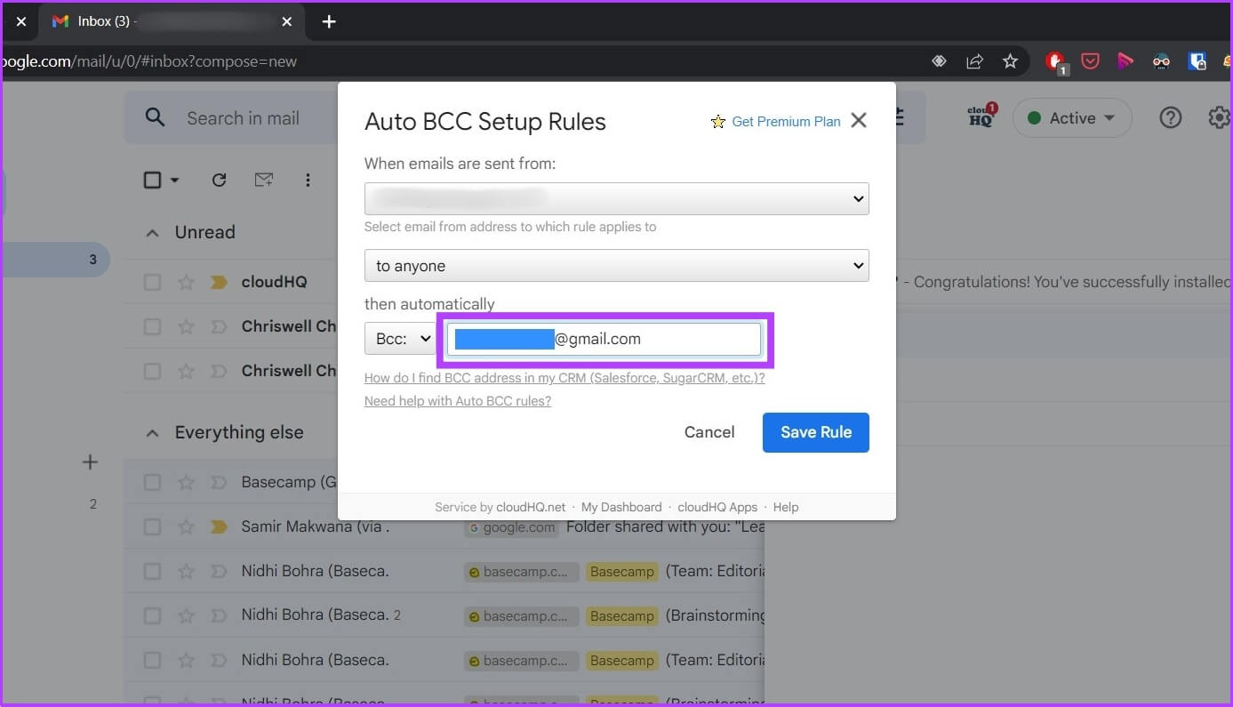Select first Nidhi Bohra email checkbox
The image size is (1233, 707).
(152, 571)
